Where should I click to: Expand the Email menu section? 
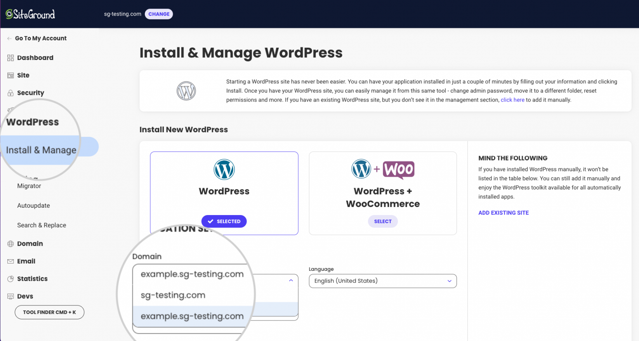click(x=26, y=261)
